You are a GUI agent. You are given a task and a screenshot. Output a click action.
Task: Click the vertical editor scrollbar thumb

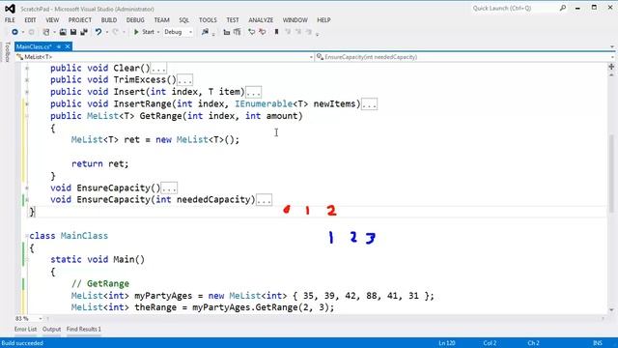(x=611, y=174)
